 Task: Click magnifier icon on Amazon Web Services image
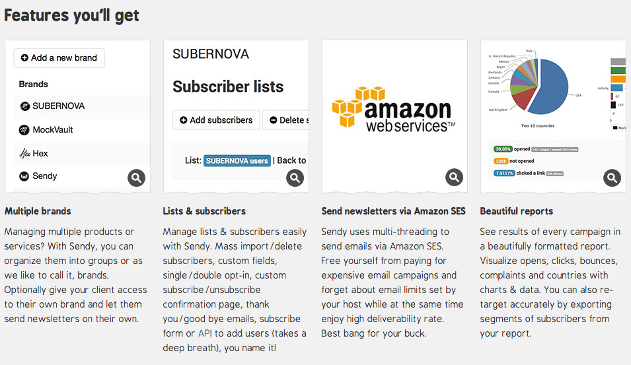pos(454,178)
